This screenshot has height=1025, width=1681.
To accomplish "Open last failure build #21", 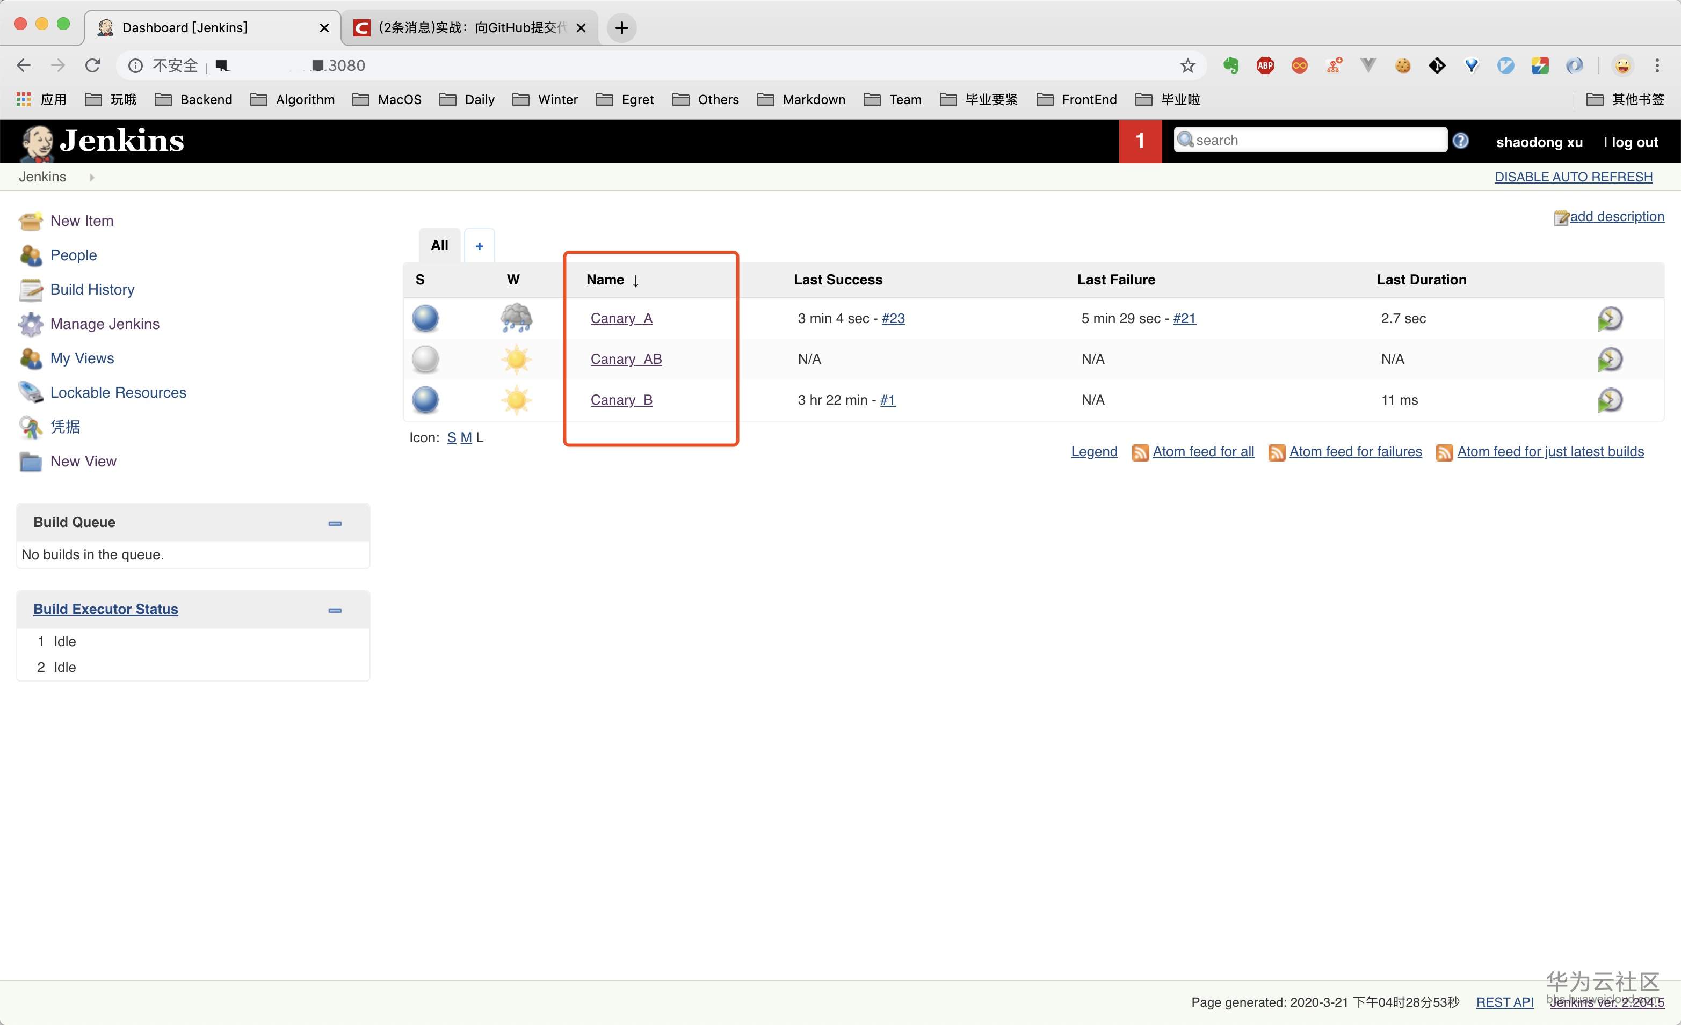I will tap(1184, 318).
